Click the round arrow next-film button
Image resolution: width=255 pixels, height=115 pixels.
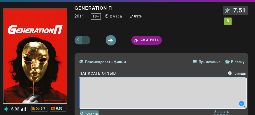(111, 40)
